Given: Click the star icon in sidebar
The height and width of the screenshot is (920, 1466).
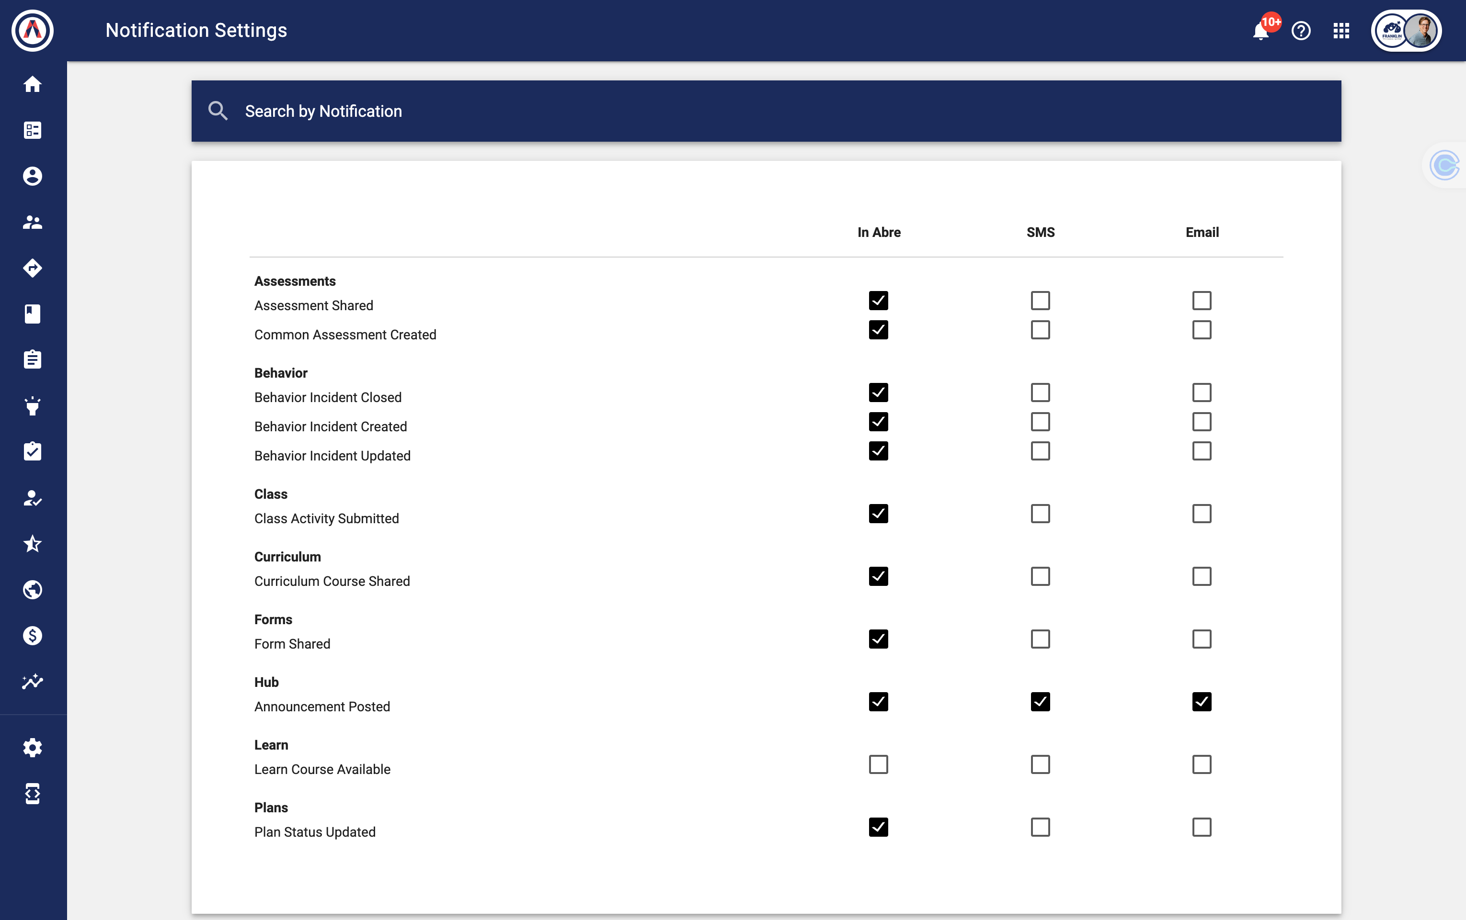Looking at the screenshot, I should click(33, 543).
